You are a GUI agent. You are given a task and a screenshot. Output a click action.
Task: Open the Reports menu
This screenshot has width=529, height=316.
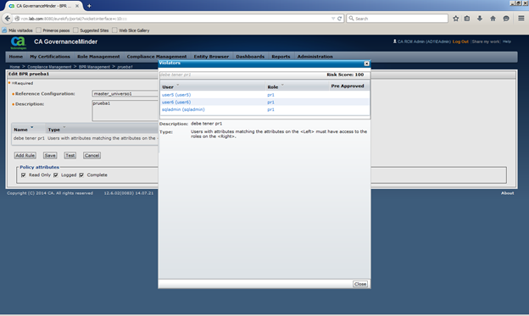tap(281, 57)
